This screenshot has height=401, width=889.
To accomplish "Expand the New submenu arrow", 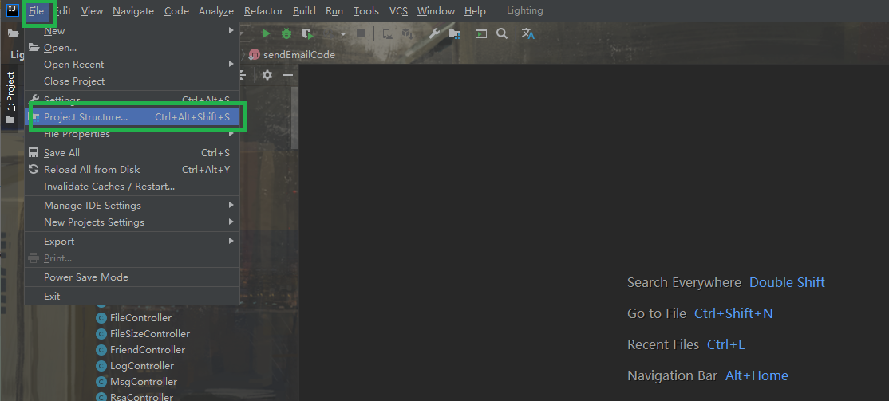I will [x=231, y=30].
